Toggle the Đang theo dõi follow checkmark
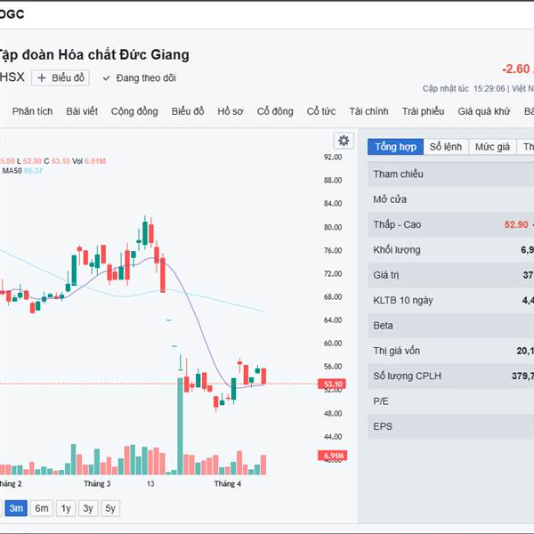 click(x=107, y=78)
